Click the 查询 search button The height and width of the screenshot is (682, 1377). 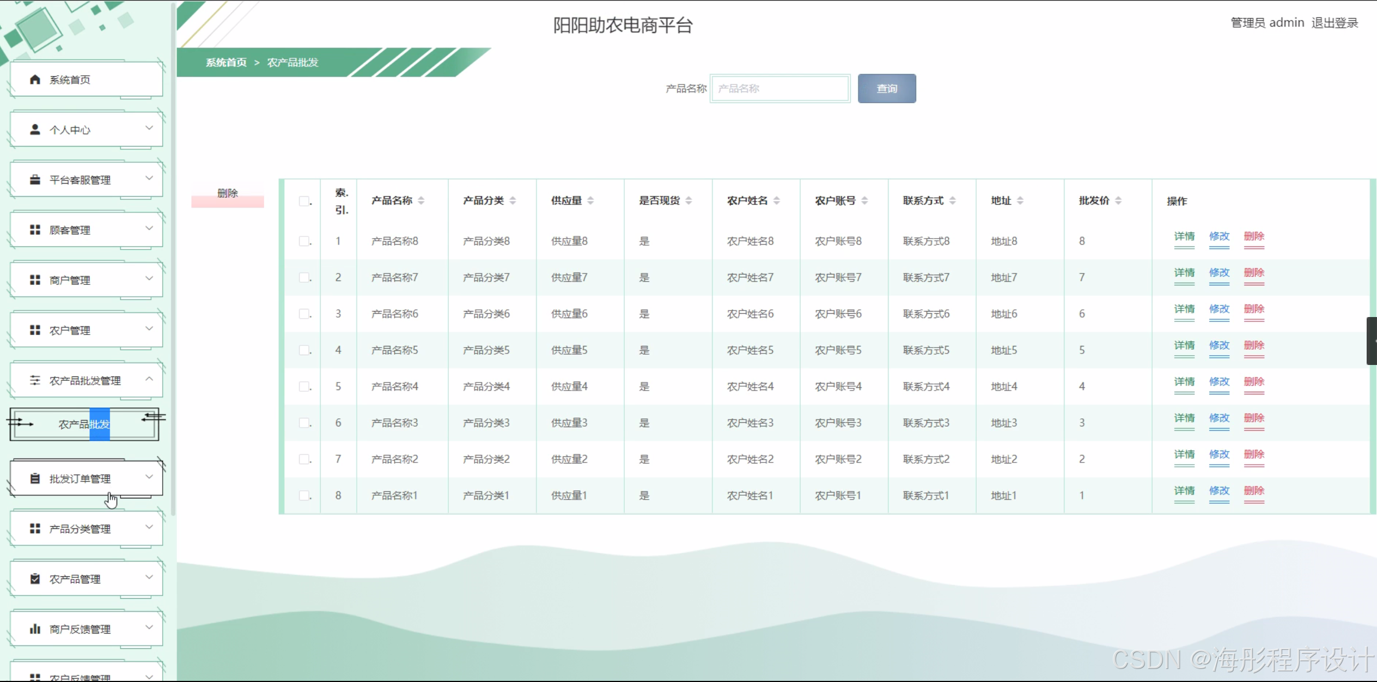(x=886, y=88)
